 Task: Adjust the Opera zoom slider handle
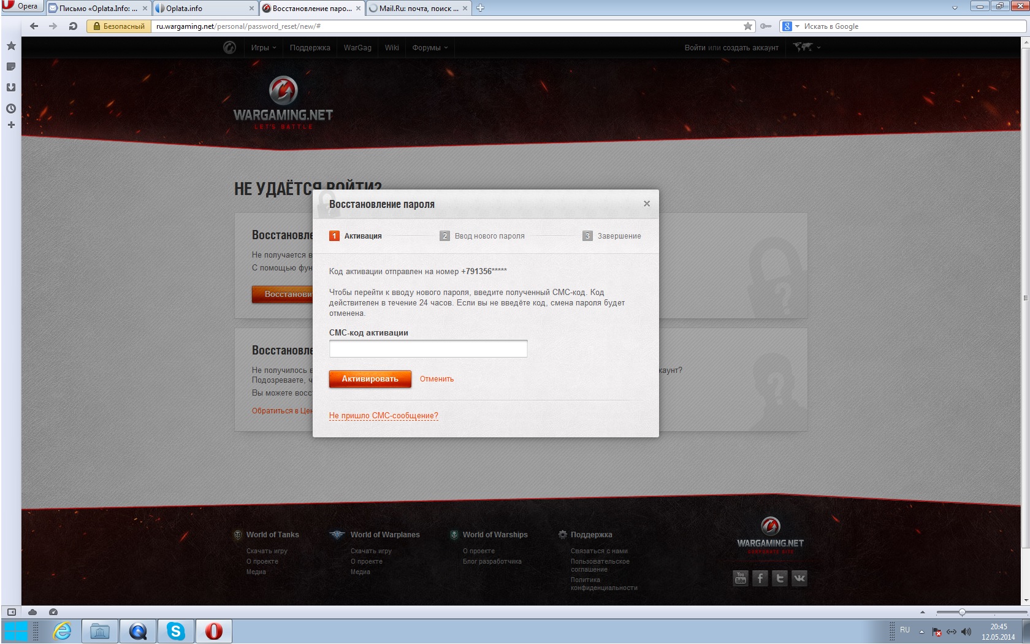(x=962, y=612)
